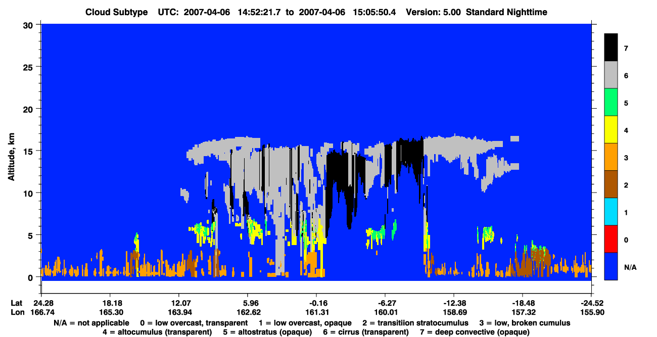Click longitude value 163.94

coord(179,312)
